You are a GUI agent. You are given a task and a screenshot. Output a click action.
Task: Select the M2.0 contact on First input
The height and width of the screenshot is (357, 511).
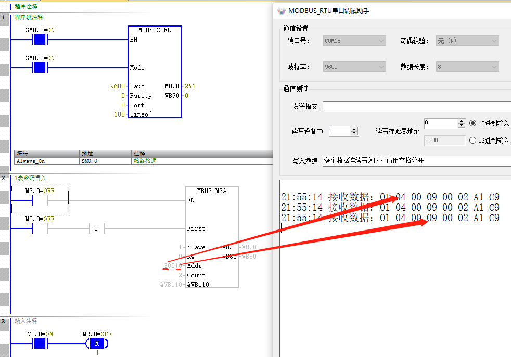pyautogui.click(x=40, y=228)
